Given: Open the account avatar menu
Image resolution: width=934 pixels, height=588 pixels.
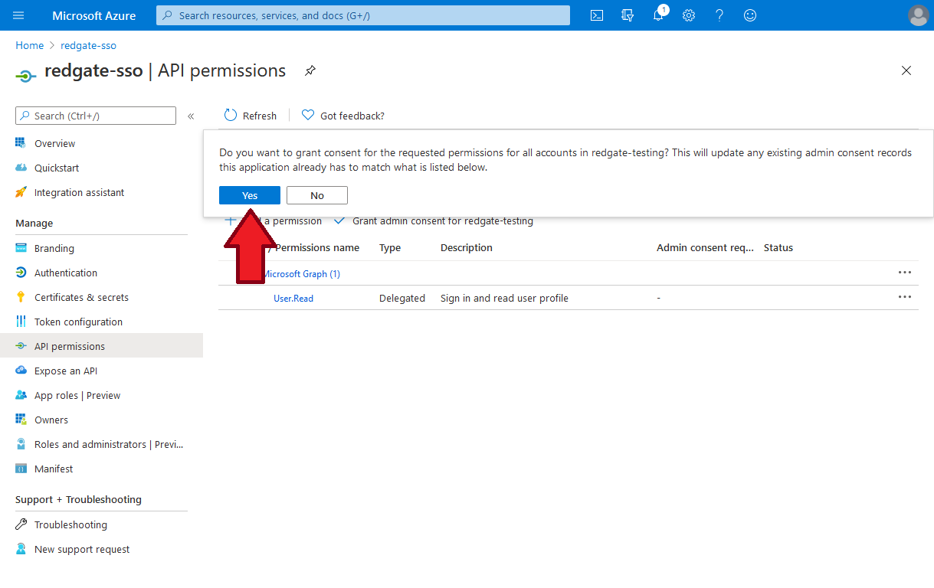Looking at the screenshot, I should pyautogui.click(x=918, y=15).
